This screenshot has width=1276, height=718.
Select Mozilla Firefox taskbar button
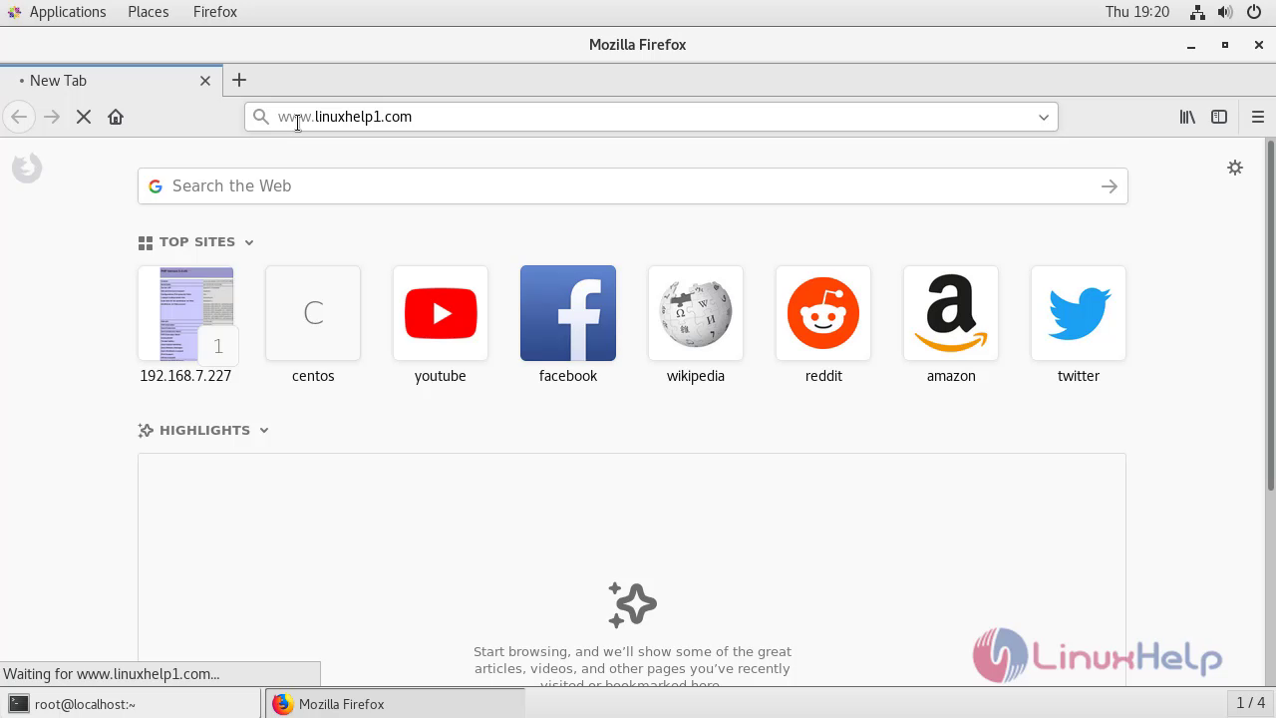point(395,704)
